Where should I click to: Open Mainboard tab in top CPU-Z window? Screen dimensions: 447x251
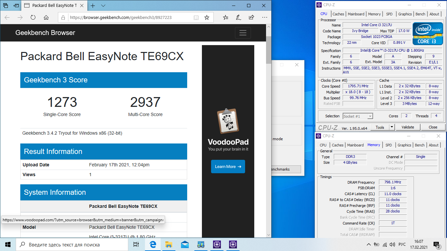[356, 14]
